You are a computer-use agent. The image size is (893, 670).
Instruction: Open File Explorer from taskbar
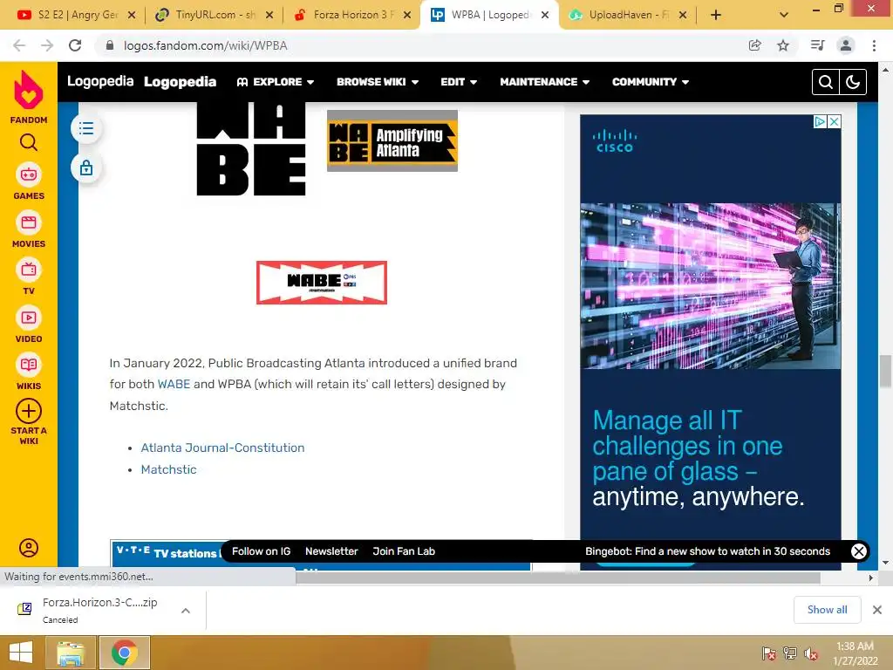(x=71, y=653)
